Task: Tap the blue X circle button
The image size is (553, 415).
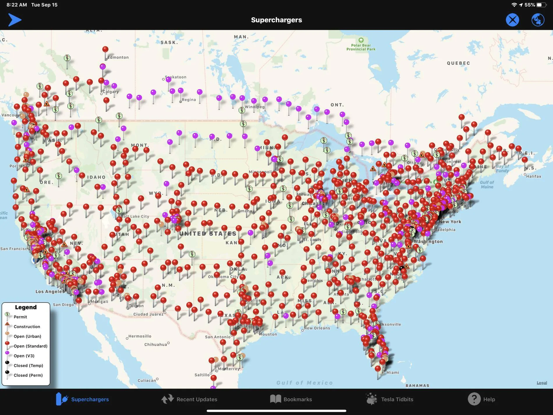Action: (512, 20)
